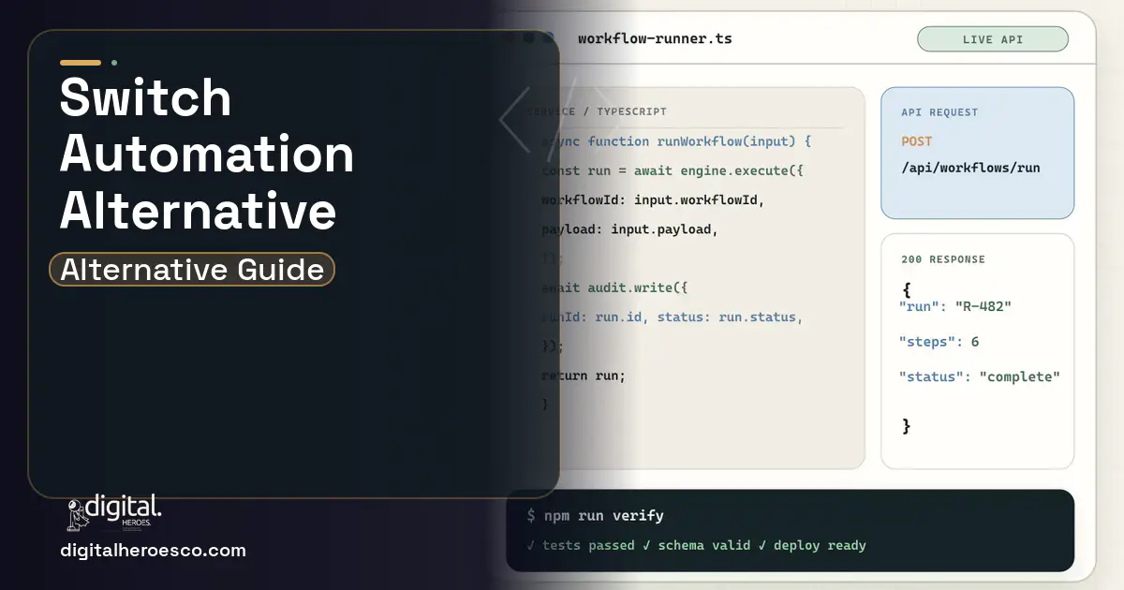Click the 200 RESPONSE heading
The width and height of the screenshot is (1124, 590).
[x=943, y=259]
